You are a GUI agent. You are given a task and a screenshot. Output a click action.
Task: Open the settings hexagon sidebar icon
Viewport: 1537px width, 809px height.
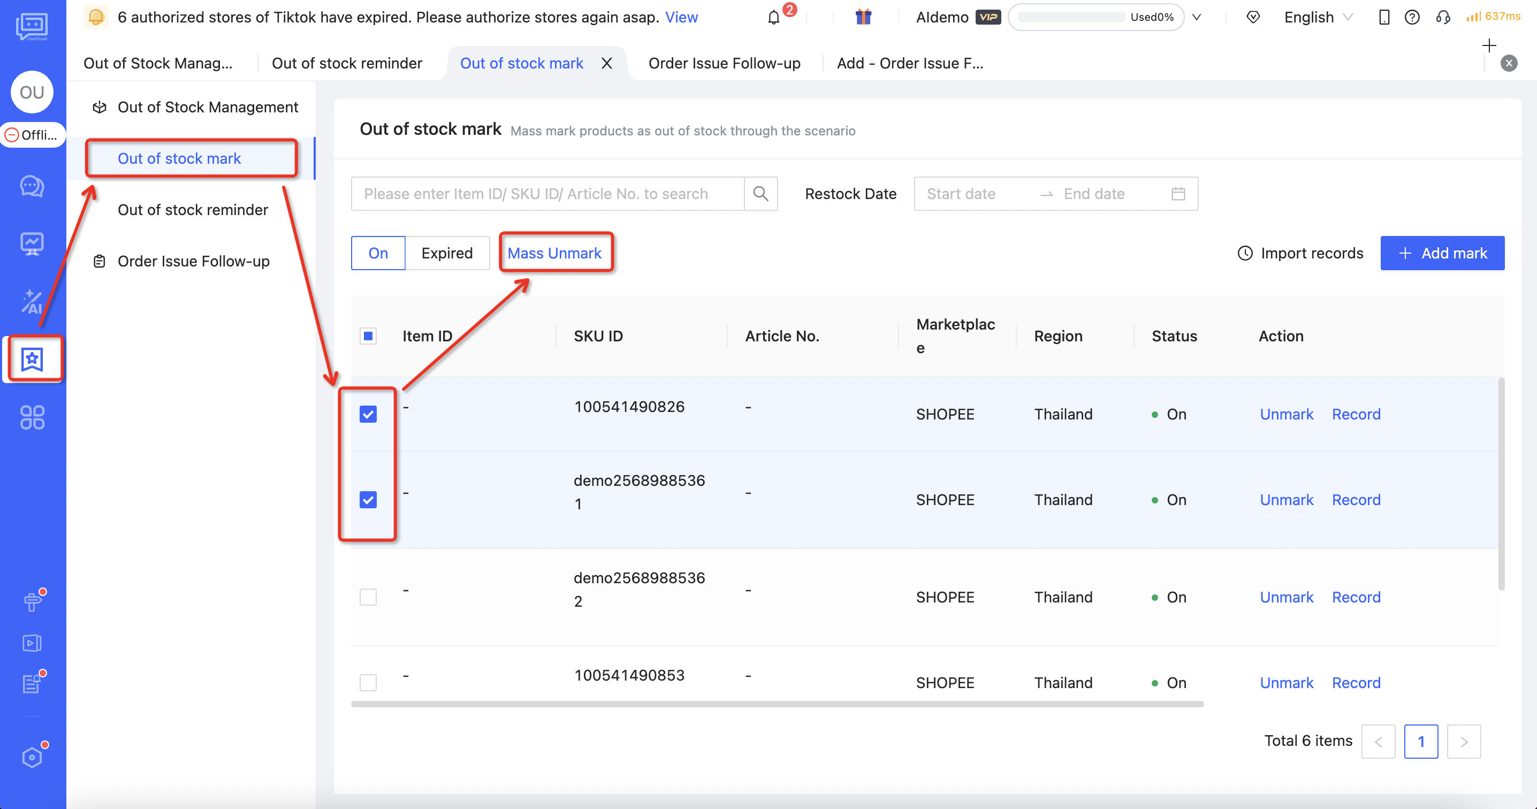32,757
